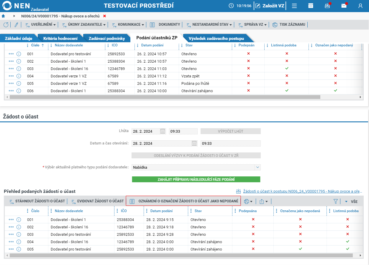Open the VŠE filter dropdown
Viewport: 369px width, 265px height.
coord(351,201)
